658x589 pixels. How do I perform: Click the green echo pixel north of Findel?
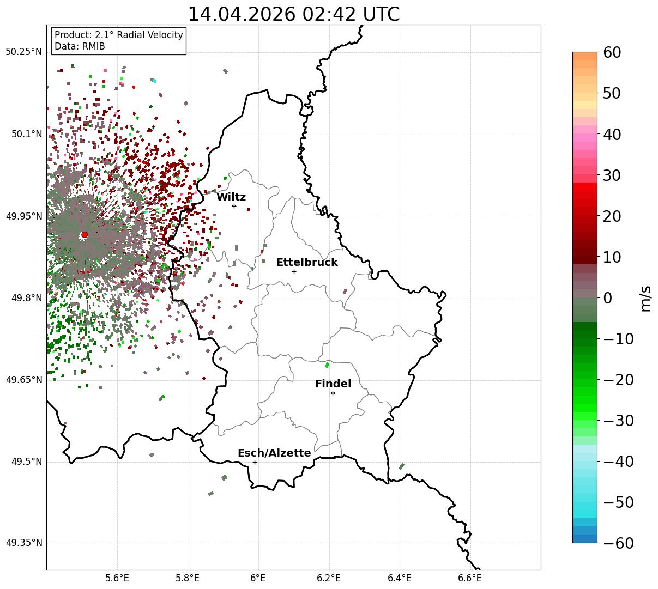[327, 365]
